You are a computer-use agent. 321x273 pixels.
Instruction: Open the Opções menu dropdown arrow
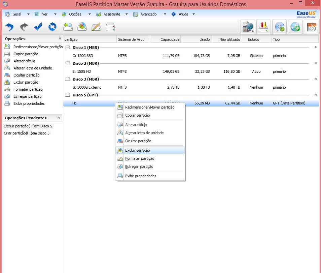click(x=90, y=14)
